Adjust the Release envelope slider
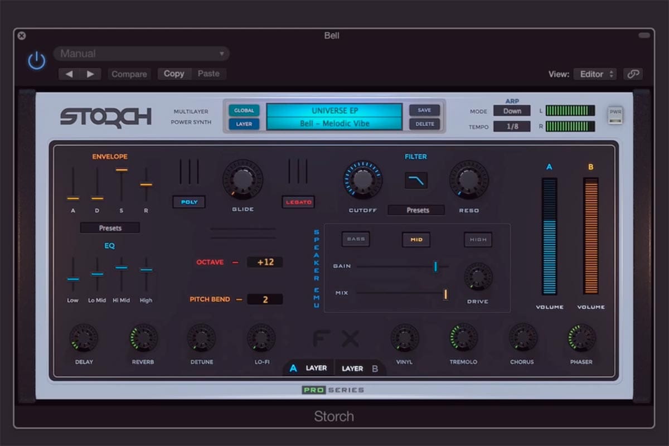Screen dimensions: 669x446 tap(146, 185)
